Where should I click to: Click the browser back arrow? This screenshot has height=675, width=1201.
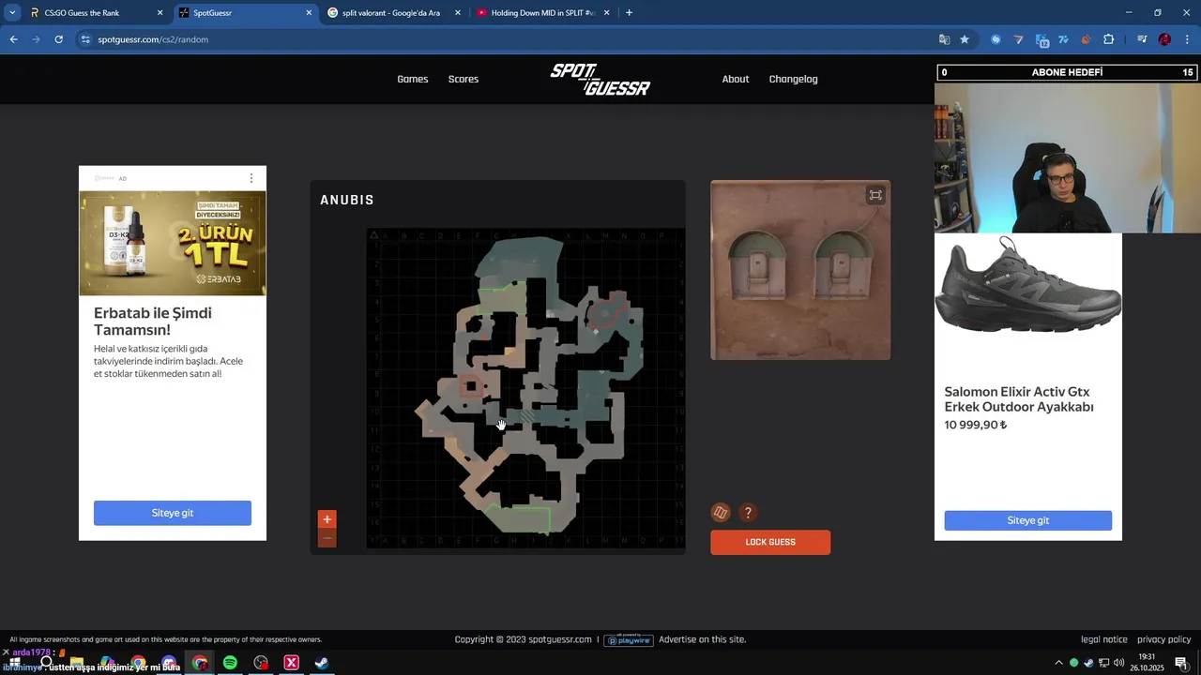pos(13,39)
